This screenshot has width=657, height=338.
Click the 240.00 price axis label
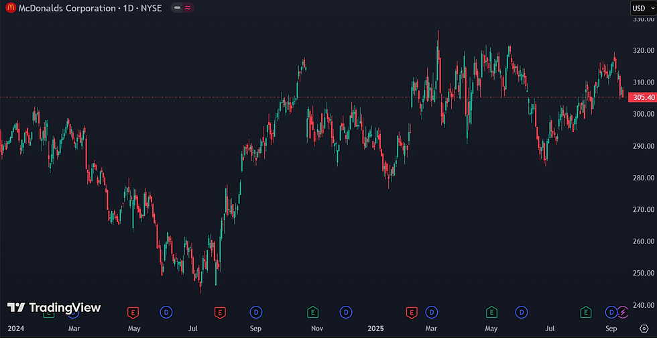click(x=643, y=305)
